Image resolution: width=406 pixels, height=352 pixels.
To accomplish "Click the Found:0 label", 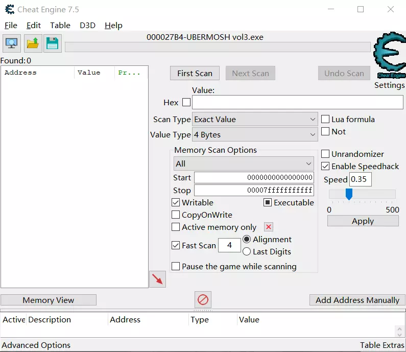I will [15, 60].
